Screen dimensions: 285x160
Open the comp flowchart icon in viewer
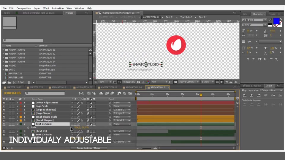coord(231,82)
